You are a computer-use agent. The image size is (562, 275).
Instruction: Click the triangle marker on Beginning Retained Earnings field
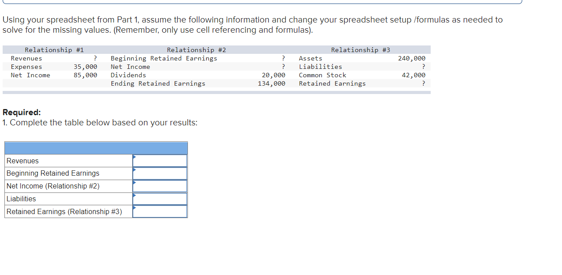coord(134,170)
